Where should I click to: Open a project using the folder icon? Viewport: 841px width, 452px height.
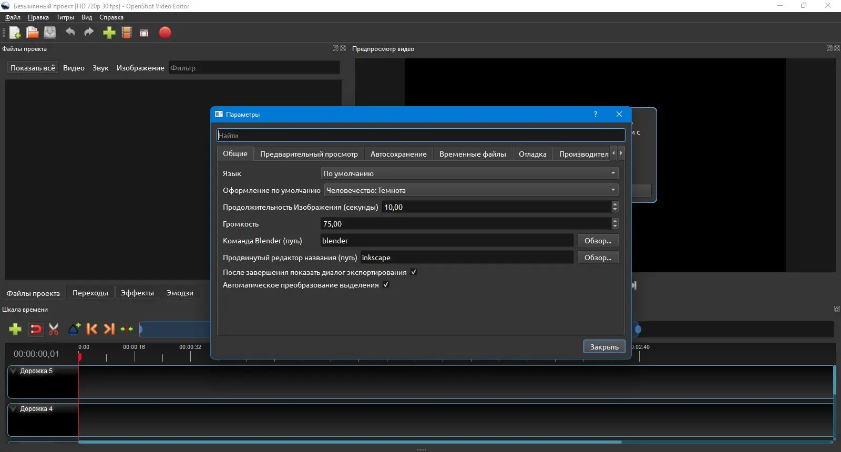(x=33, y=33)
